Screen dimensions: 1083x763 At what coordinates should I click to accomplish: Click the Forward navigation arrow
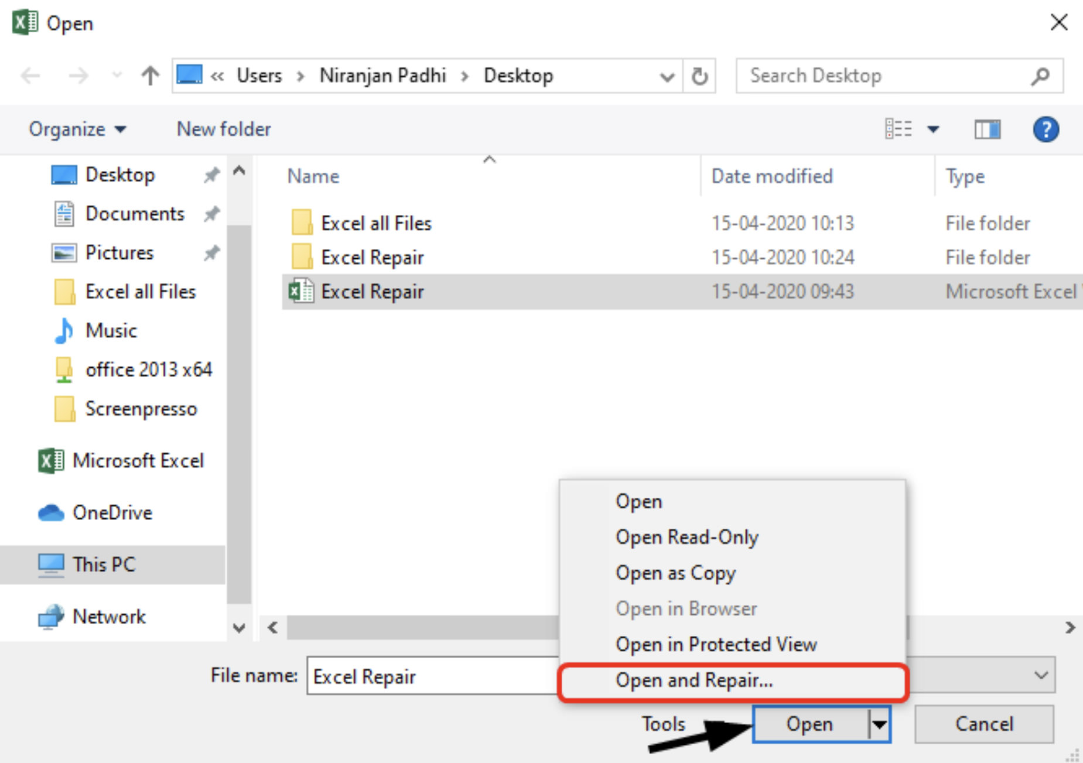pos(78,76)
